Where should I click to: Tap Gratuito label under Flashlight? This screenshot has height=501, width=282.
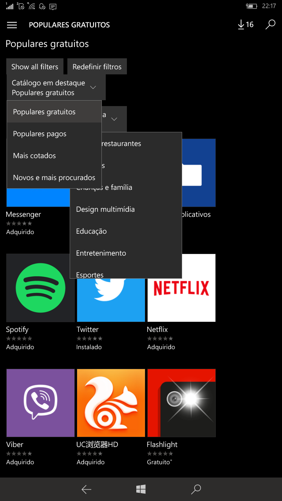coord(159,462)
